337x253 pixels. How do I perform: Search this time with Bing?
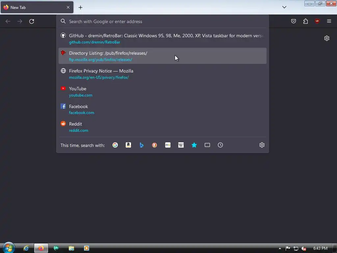(142, 145)
